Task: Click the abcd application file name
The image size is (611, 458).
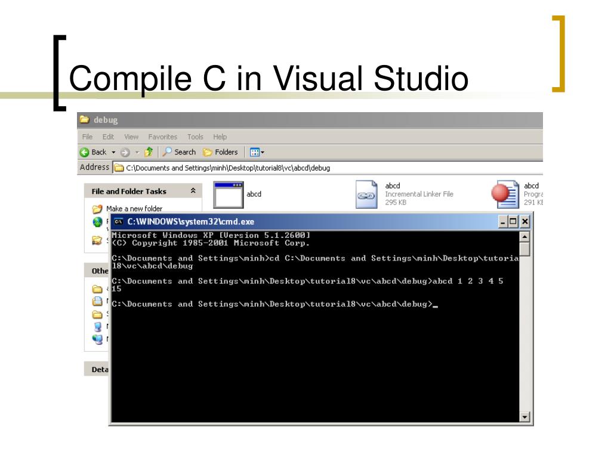Action: (x=254, y=194)
